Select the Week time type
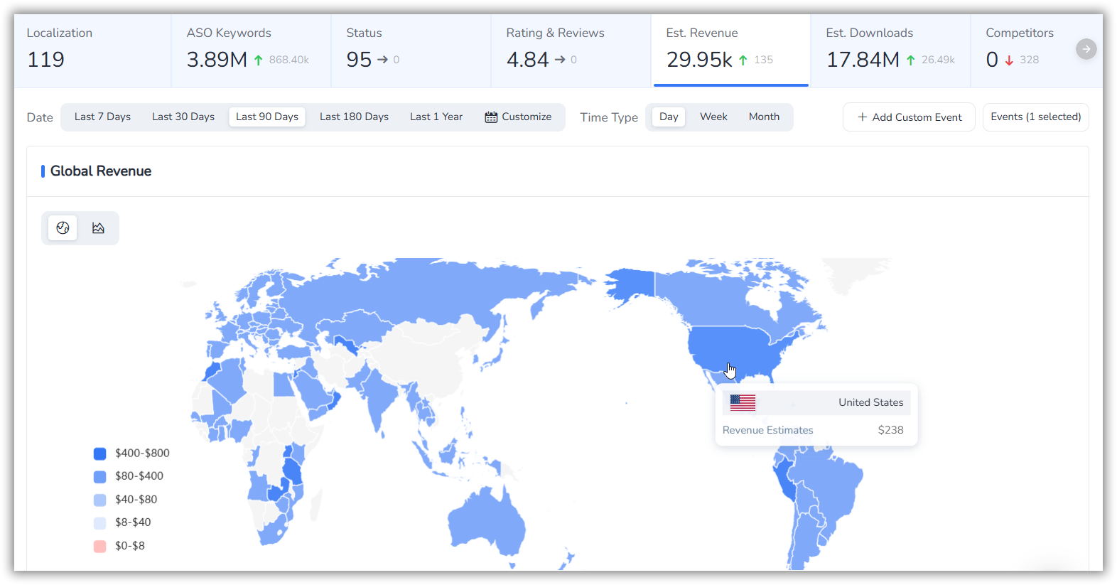This screenshot has height=585, width=1117. (713, 117)
